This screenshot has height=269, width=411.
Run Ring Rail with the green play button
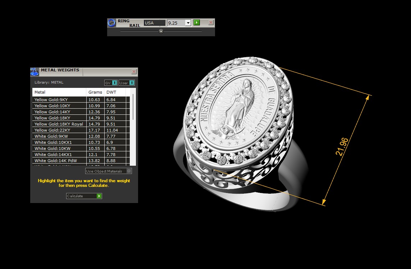coord(197,23)
